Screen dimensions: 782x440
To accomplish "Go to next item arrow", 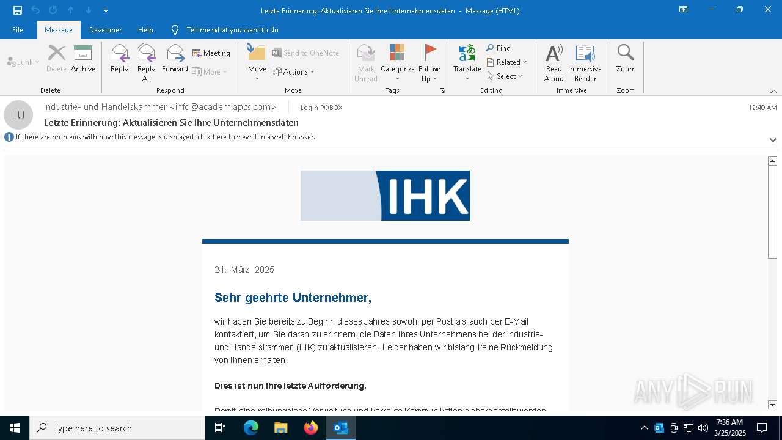I will (89, 10).
